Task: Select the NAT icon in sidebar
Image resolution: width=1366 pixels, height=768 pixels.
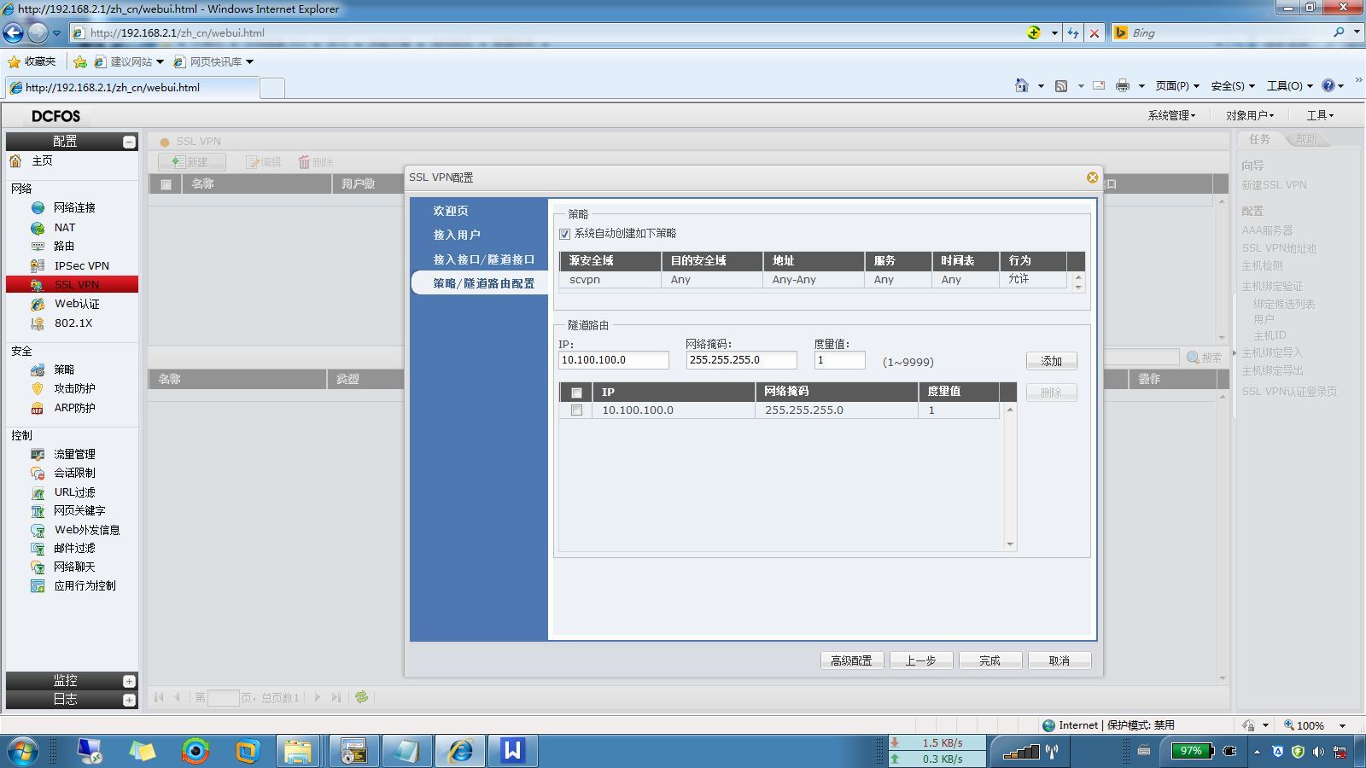Action: (x=38, y=228)
